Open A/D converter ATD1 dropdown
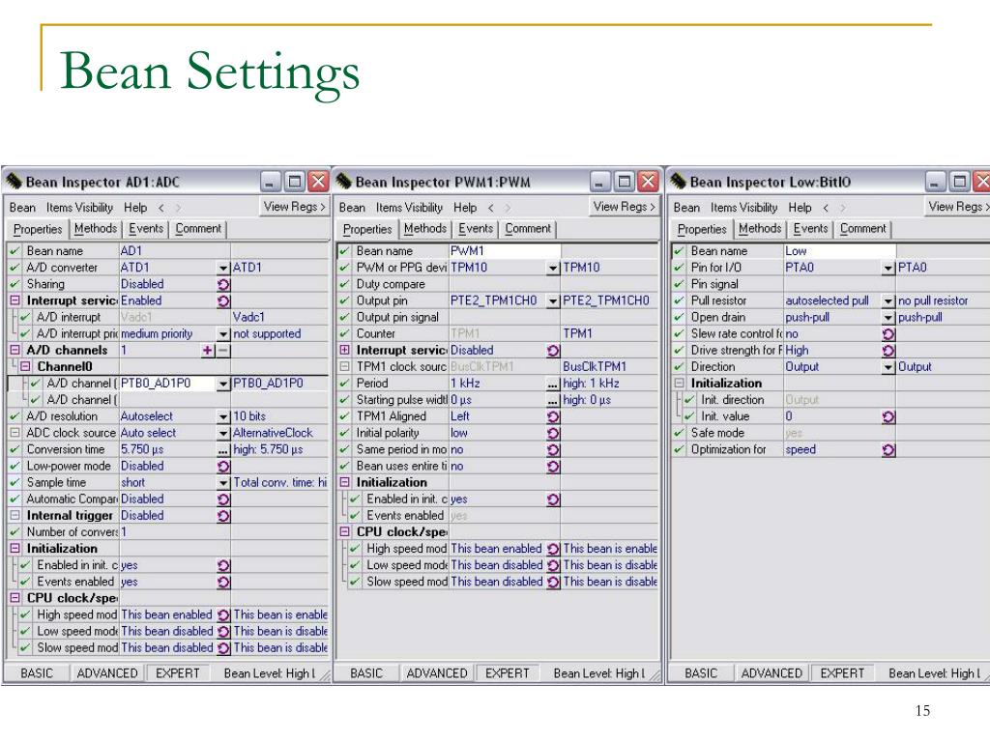Screen dimensions: 990x742 223,269
